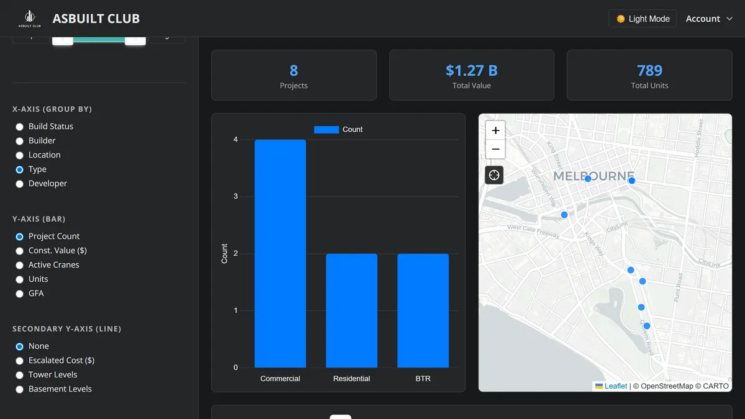Click the SECONDARY Y-AXIS (LINE) heading
The width and height of the screenshot is (745, 419).
pyautogui.click(x=67, y=329)
